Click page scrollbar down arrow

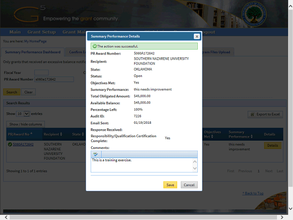click(x=290, y=209)
